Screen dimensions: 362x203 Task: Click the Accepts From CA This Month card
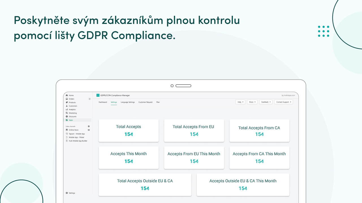(x=259, y=158)
